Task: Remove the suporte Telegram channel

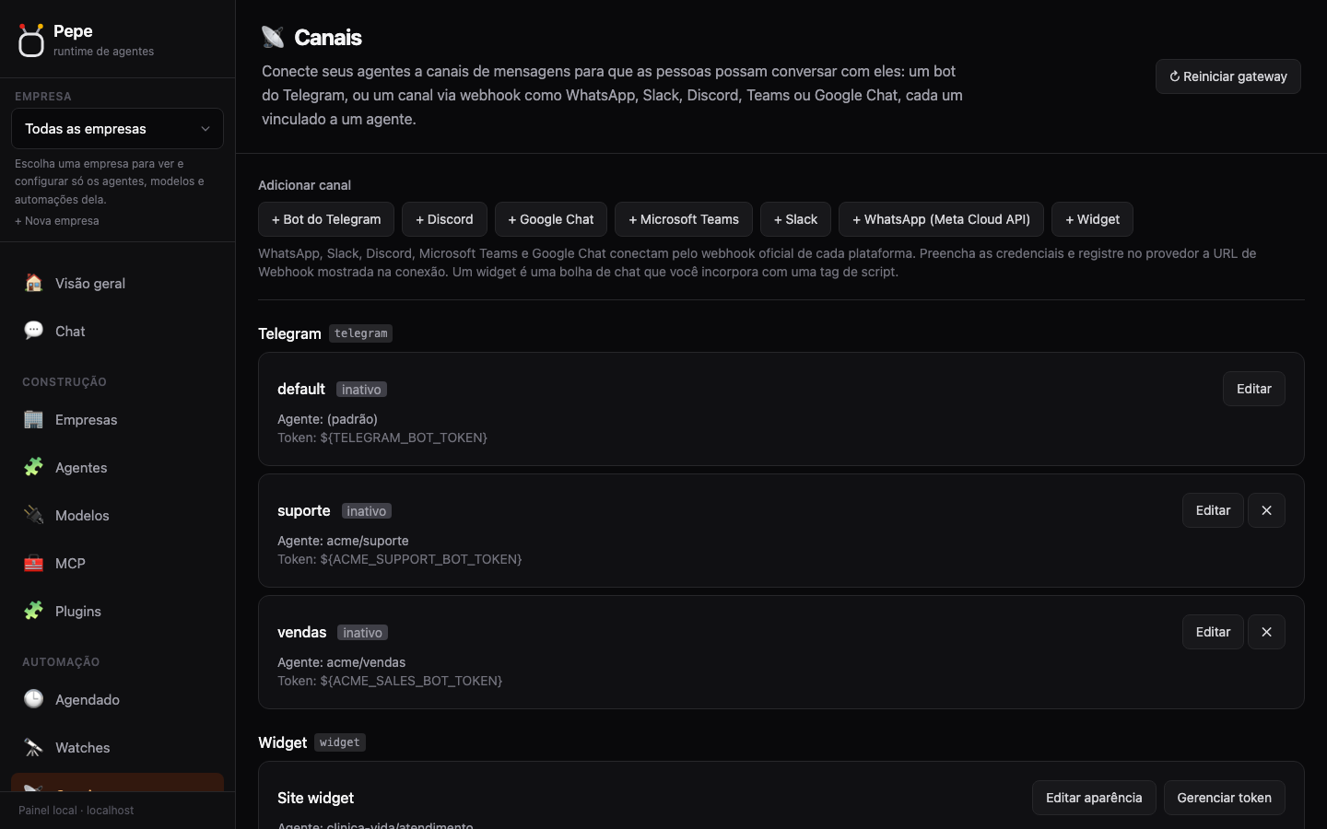Action: [x=1266, y=510]
